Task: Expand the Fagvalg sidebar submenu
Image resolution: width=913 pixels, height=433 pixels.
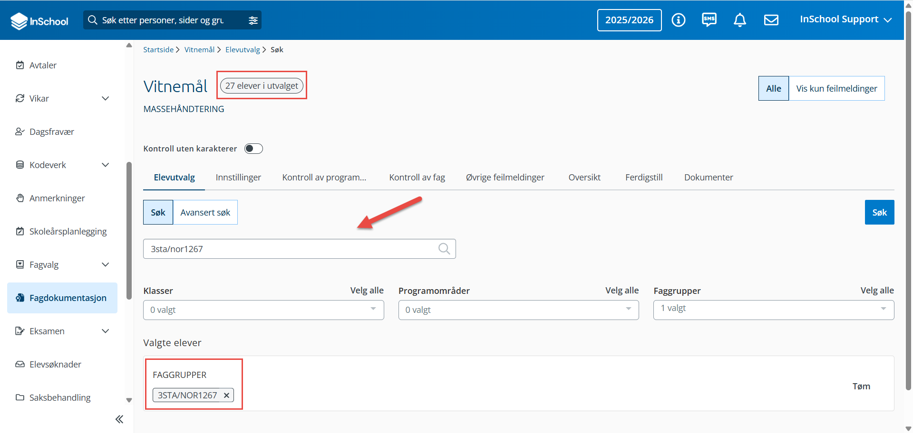Action: tap(106, 264)
